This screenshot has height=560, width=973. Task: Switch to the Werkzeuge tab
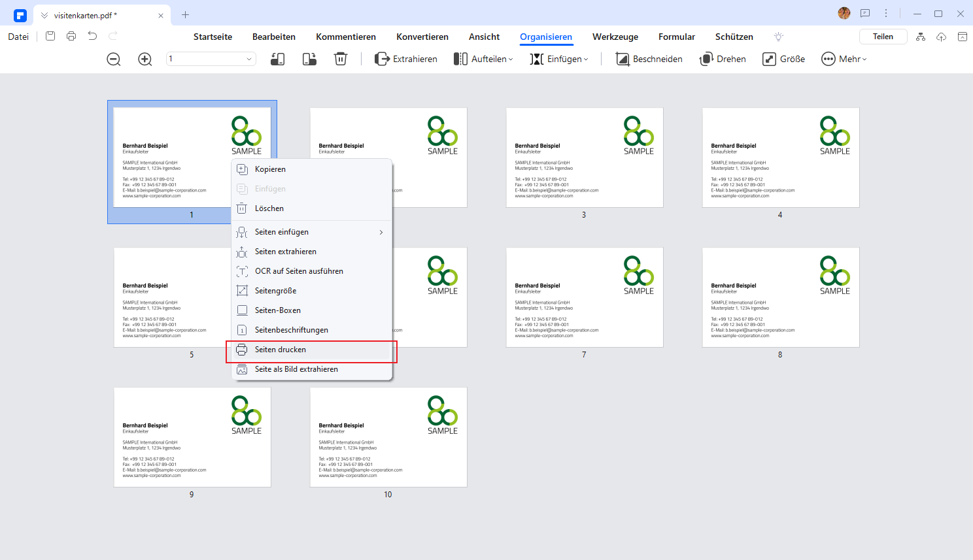615,37
